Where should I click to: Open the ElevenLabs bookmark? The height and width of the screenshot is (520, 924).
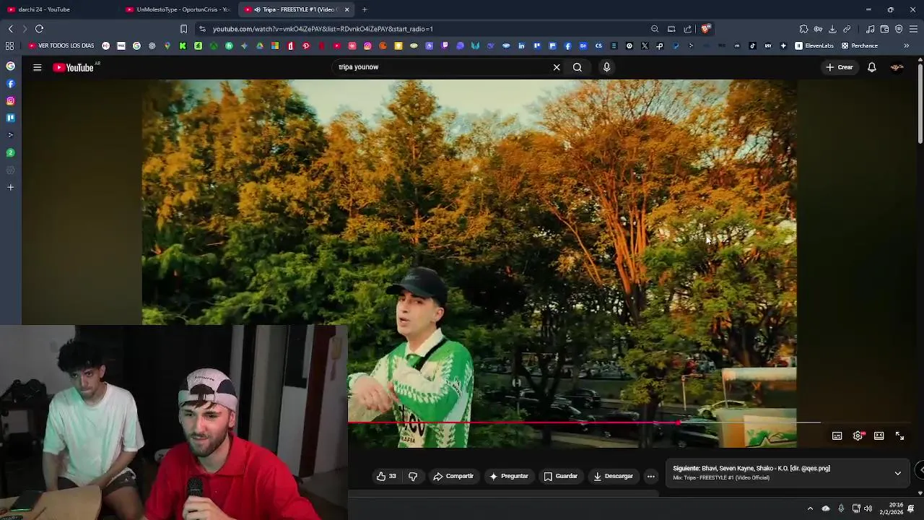point(814,45)
